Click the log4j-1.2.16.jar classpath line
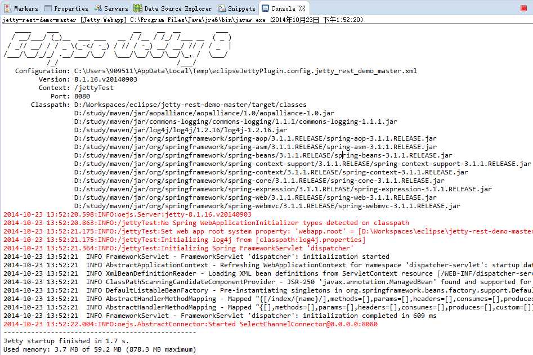The height and width of the screenshot is (355, 533). point(181,130)
